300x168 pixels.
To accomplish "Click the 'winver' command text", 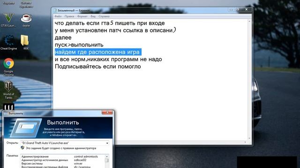I will [78, 164].
